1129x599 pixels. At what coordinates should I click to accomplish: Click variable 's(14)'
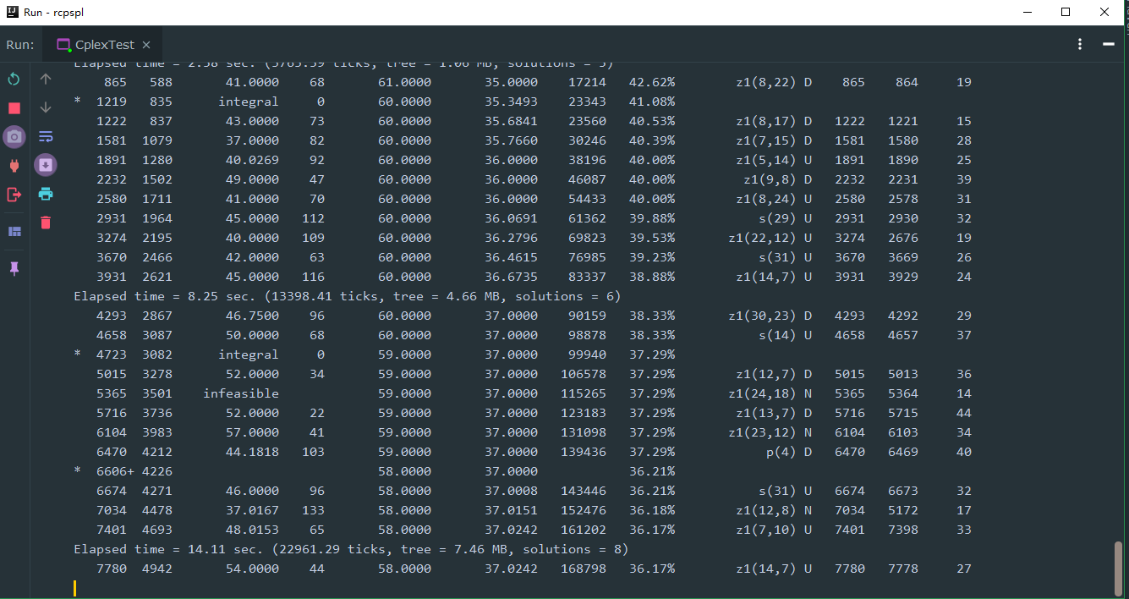[x=777, y=335]
